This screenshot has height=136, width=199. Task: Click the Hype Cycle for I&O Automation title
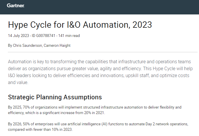click(80, 25)
